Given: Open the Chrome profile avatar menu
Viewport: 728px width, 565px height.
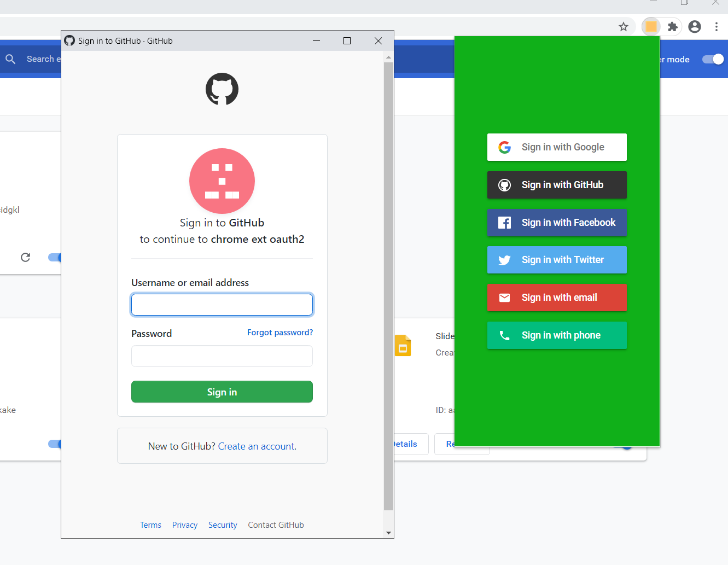Looking at the screenshot, I should pos(695,27).
